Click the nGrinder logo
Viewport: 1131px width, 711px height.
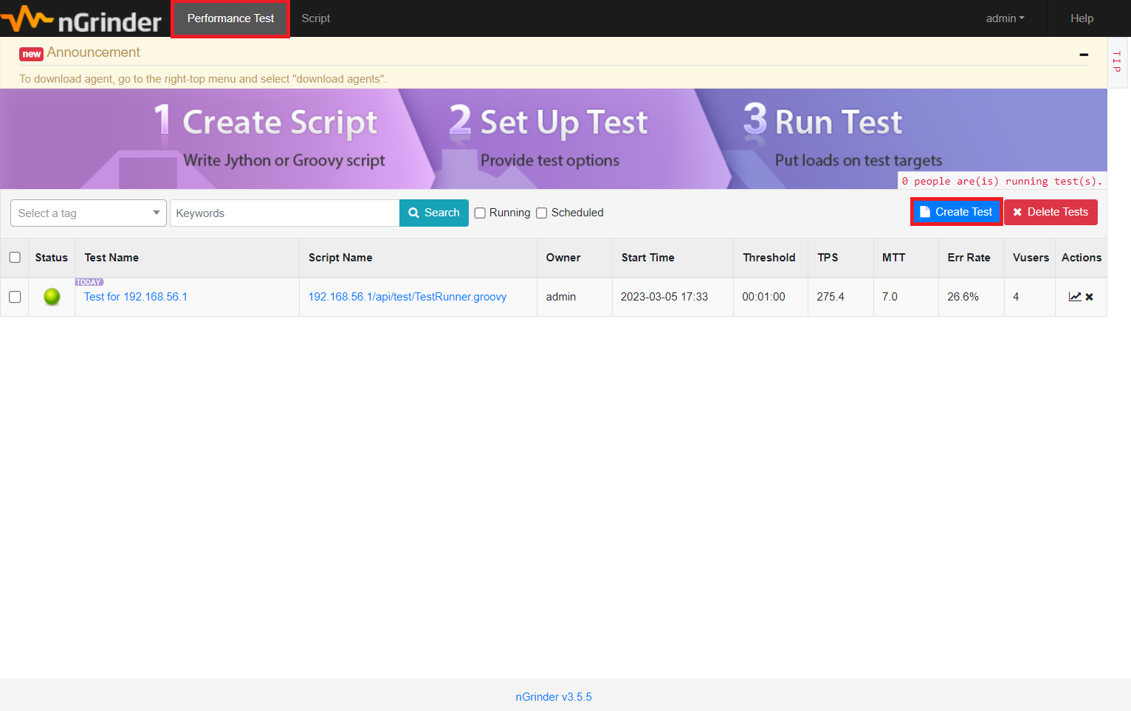(x=81, y=20)
